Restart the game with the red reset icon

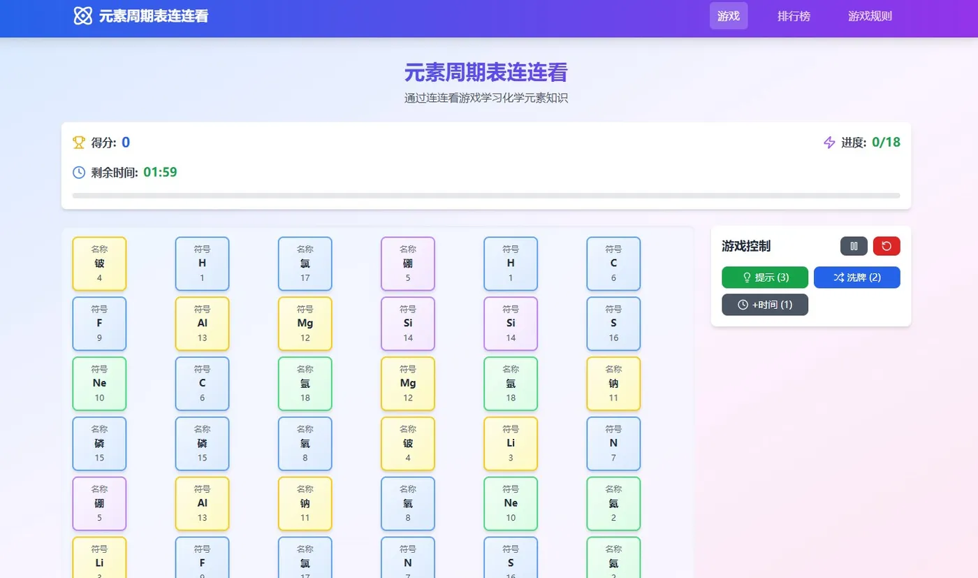point(886,246)
